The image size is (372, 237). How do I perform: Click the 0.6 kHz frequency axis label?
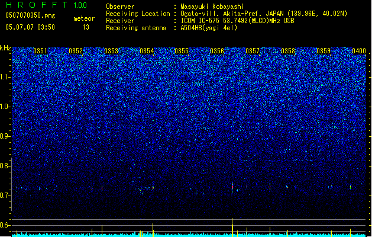5,225
